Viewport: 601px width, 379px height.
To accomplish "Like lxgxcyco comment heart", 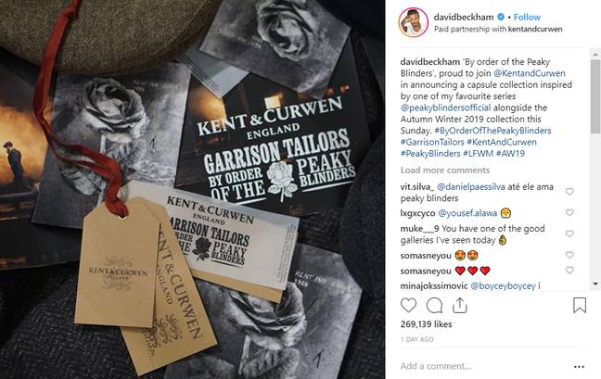I will (x=569, y=212).
